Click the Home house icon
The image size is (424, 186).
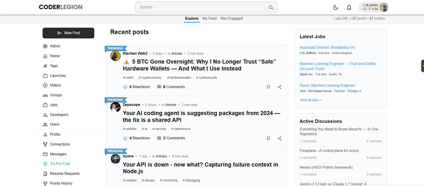[x=45, y=56]
